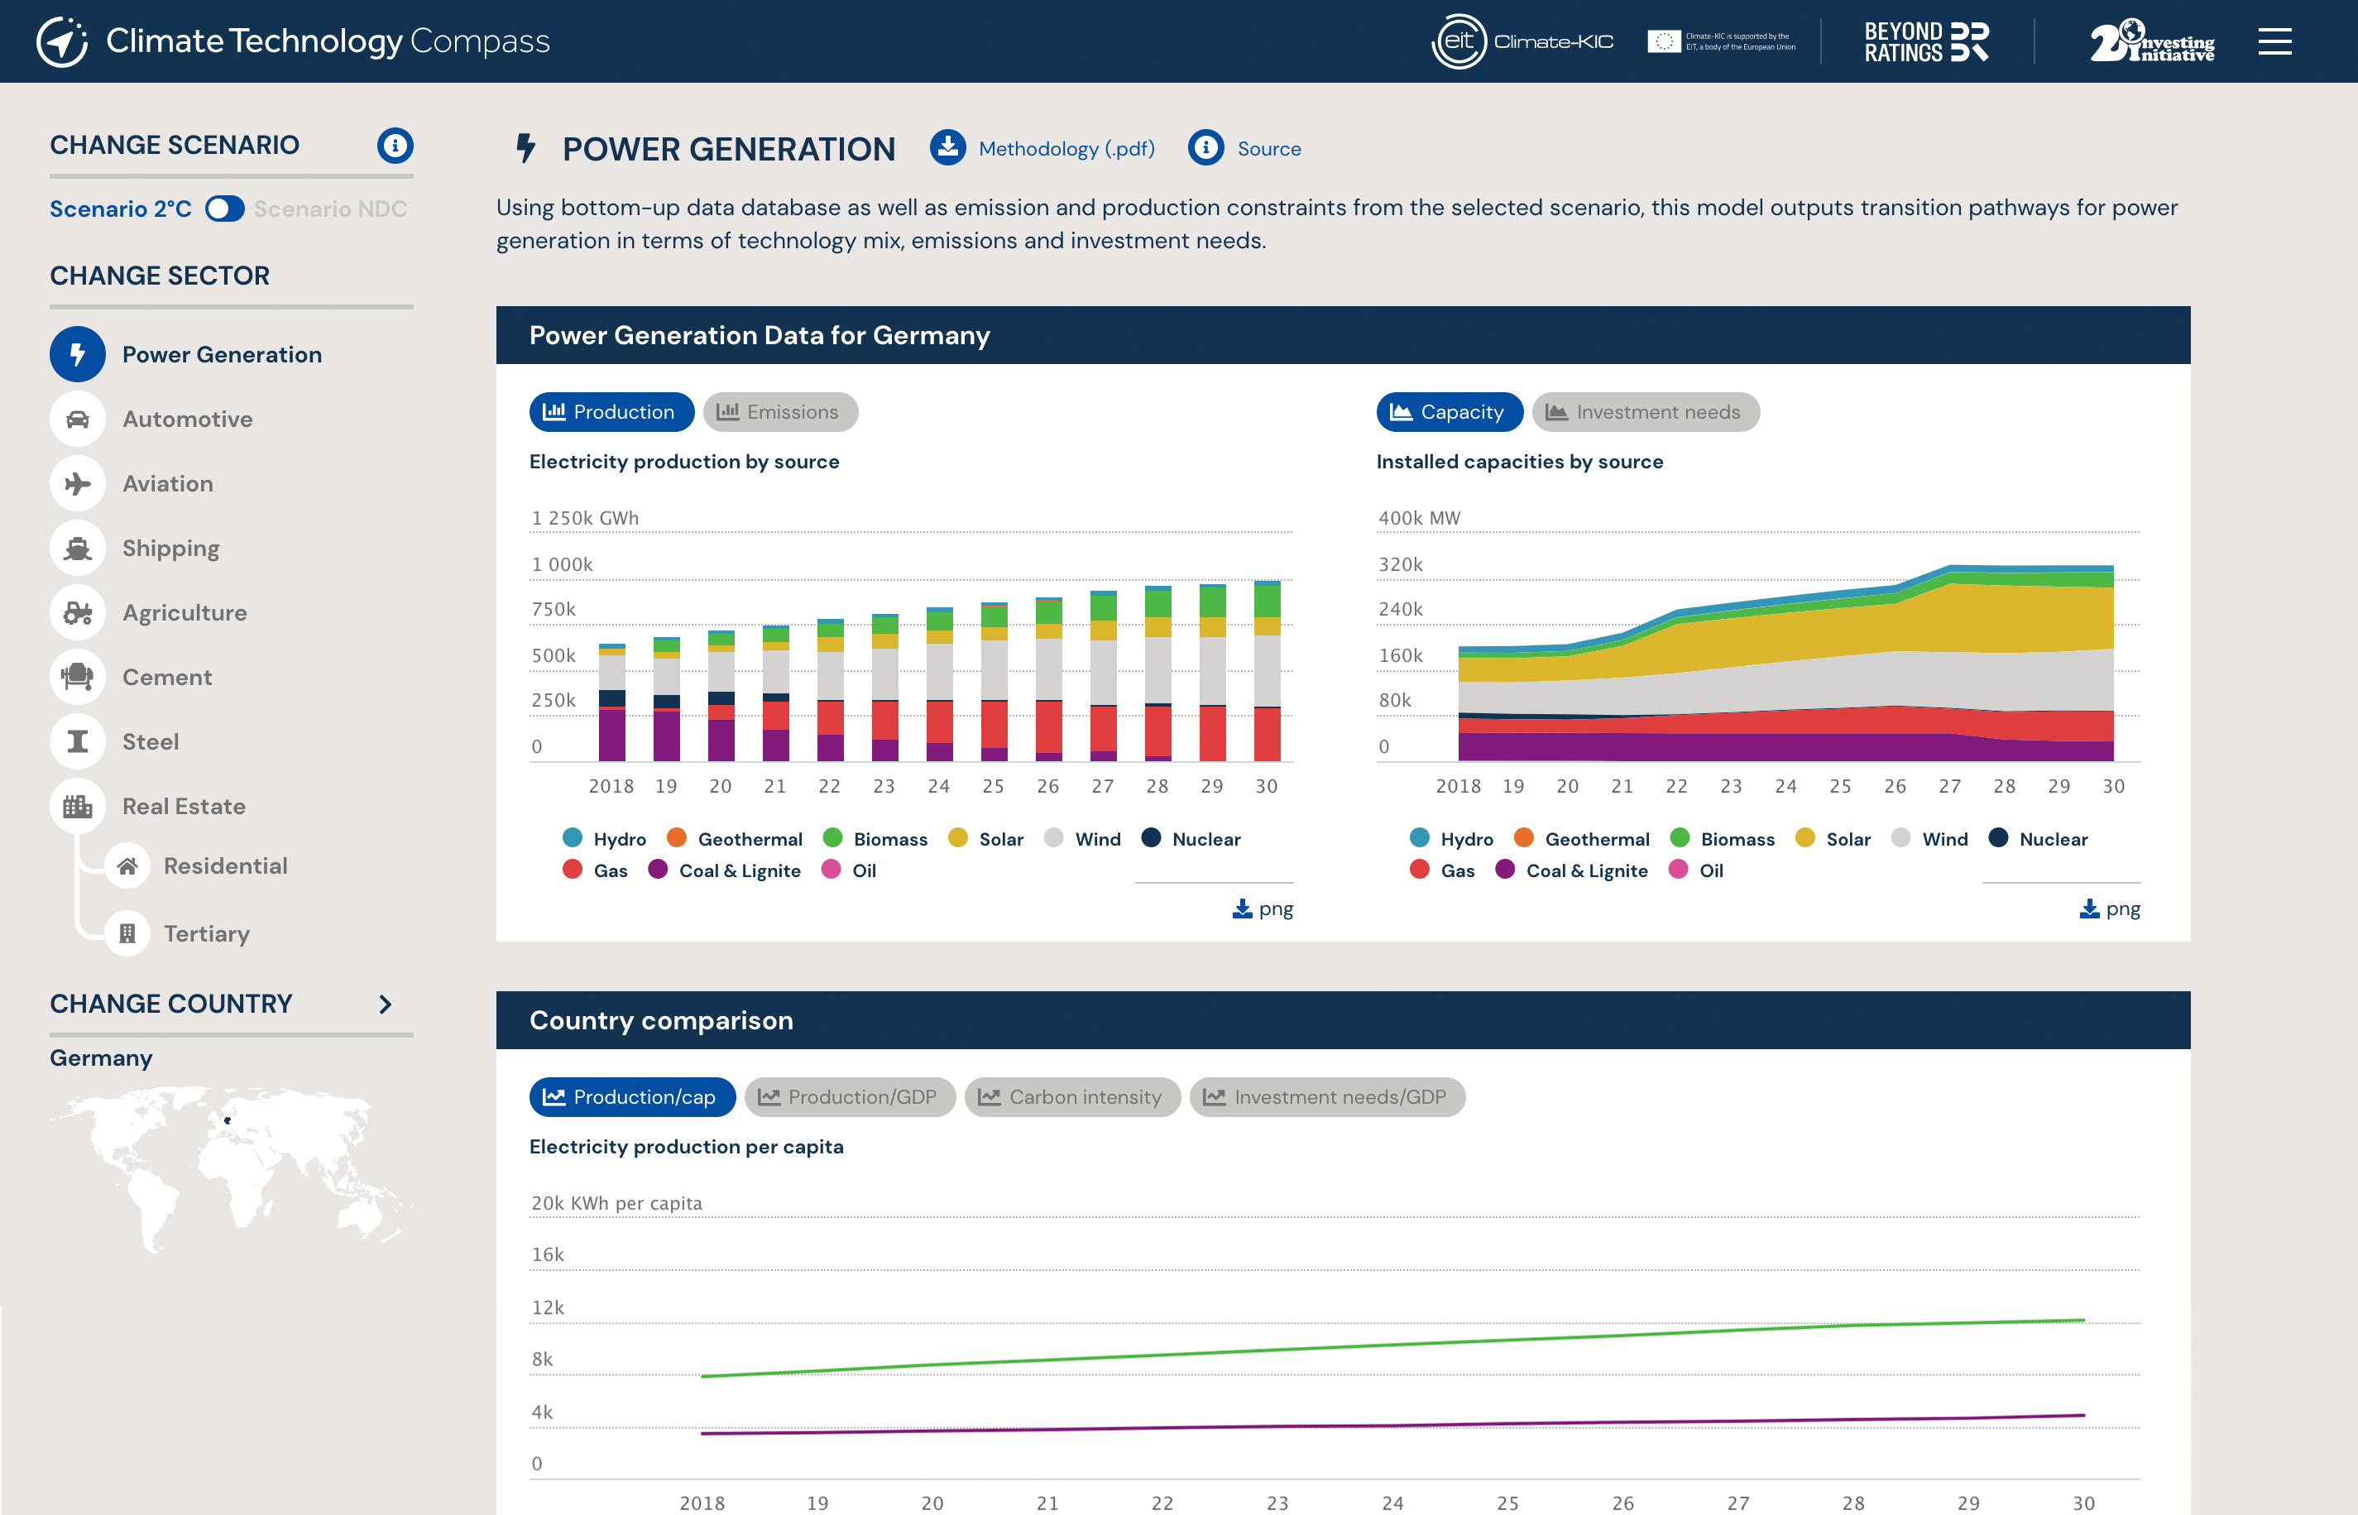This screenshot has width=2358, height=1515.
Task: Click the green line in per capita chart
Action: tap(1392, 1345)
